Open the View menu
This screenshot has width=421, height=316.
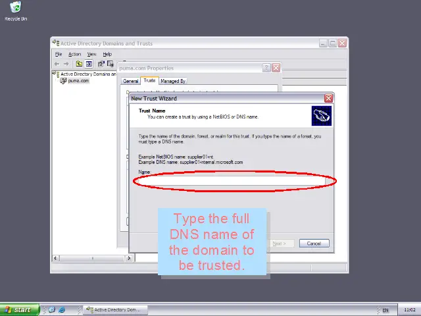coord(91,54)
